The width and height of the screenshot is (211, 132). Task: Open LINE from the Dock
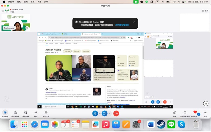point(171,124)
